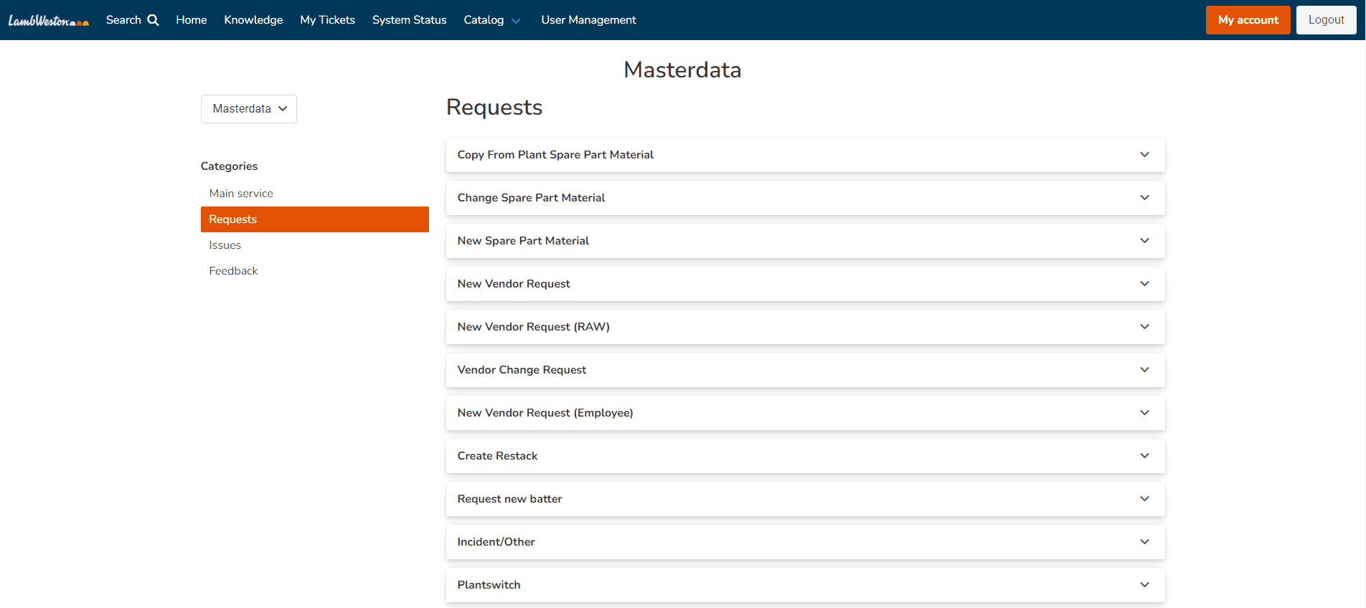
Task: Open the Knowledge page
Action: 253,20
